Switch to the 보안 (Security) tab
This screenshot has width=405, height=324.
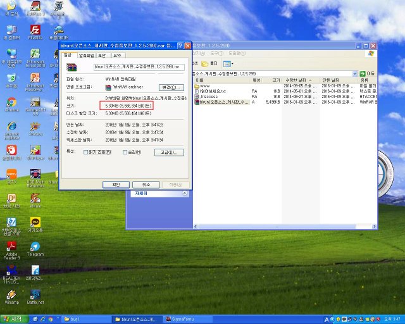[103, 55]
